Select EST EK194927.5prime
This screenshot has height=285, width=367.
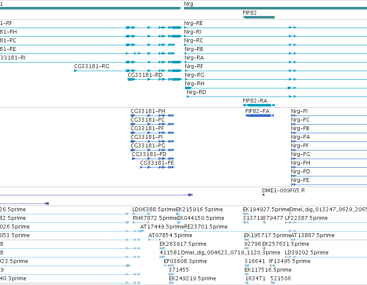266,210
